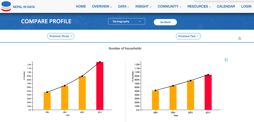
Task: Open the CALENDAR page
Action: tap(226, 6)
